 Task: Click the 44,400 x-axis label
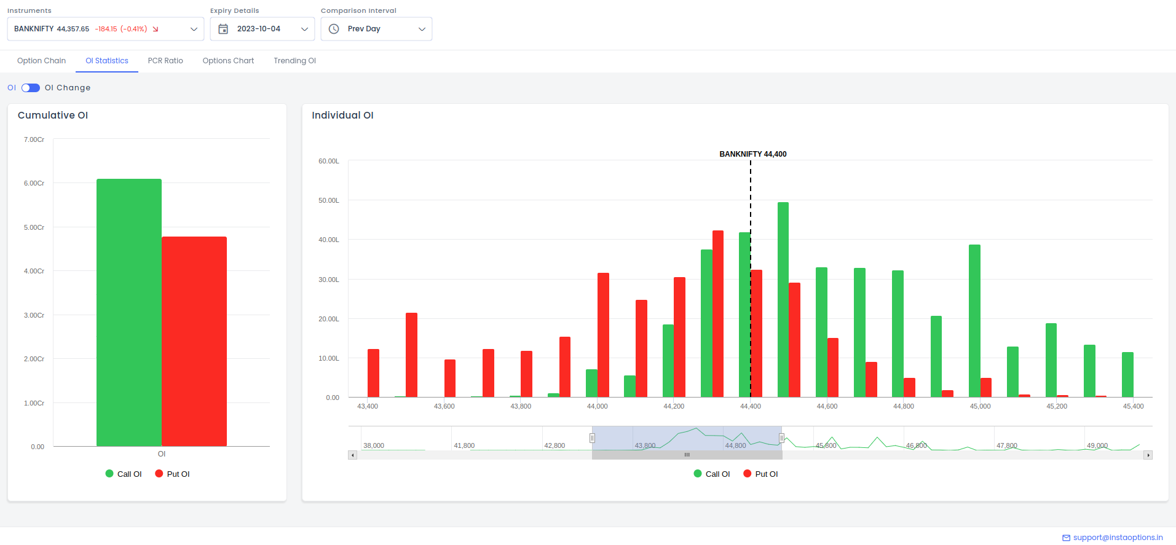coord(751,406)
